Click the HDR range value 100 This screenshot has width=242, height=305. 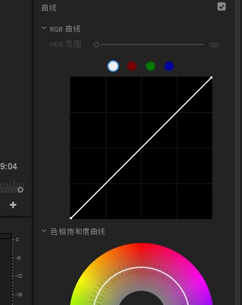point(213,45)
